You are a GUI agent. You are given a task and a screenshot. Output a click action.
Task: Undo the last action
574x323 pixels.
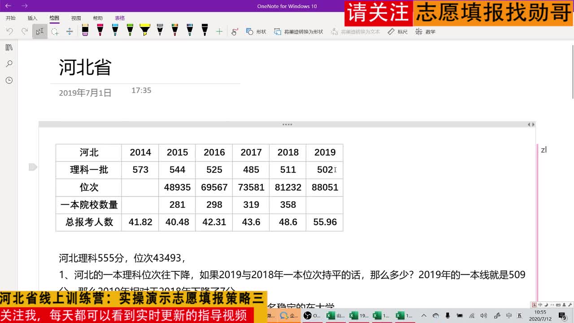[x=10, y=31]
